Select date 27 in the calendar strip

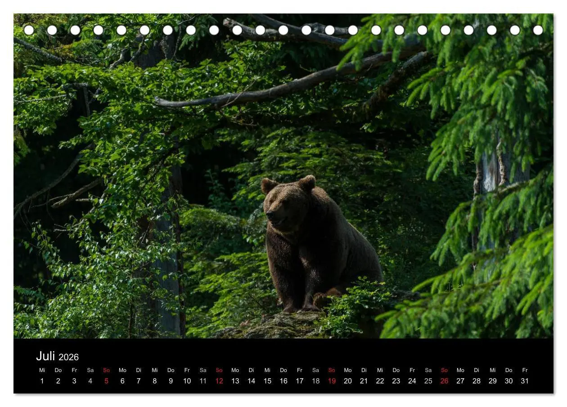point(460,381)
